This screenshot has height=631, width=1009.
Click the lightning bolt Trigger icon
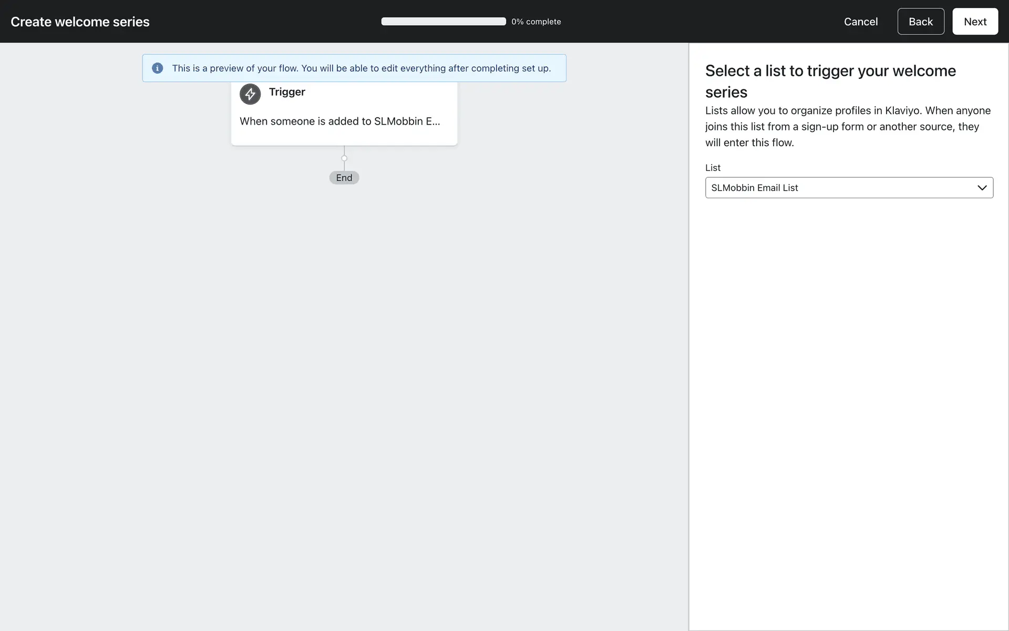click(x=250, y=94)
